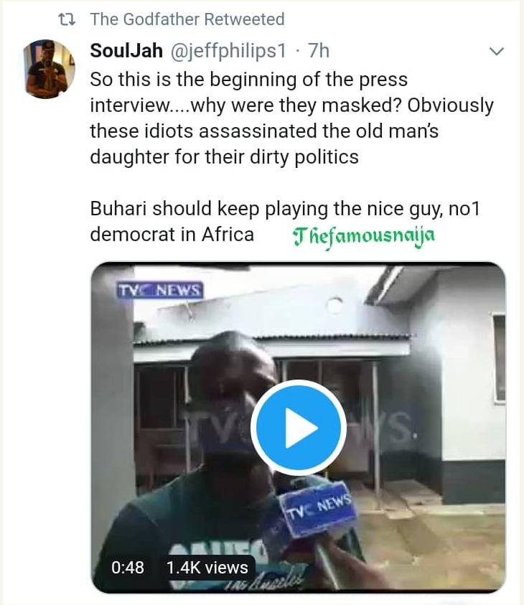
Task: Click the TVC NEWS logo on video
Action: [159, 290]
